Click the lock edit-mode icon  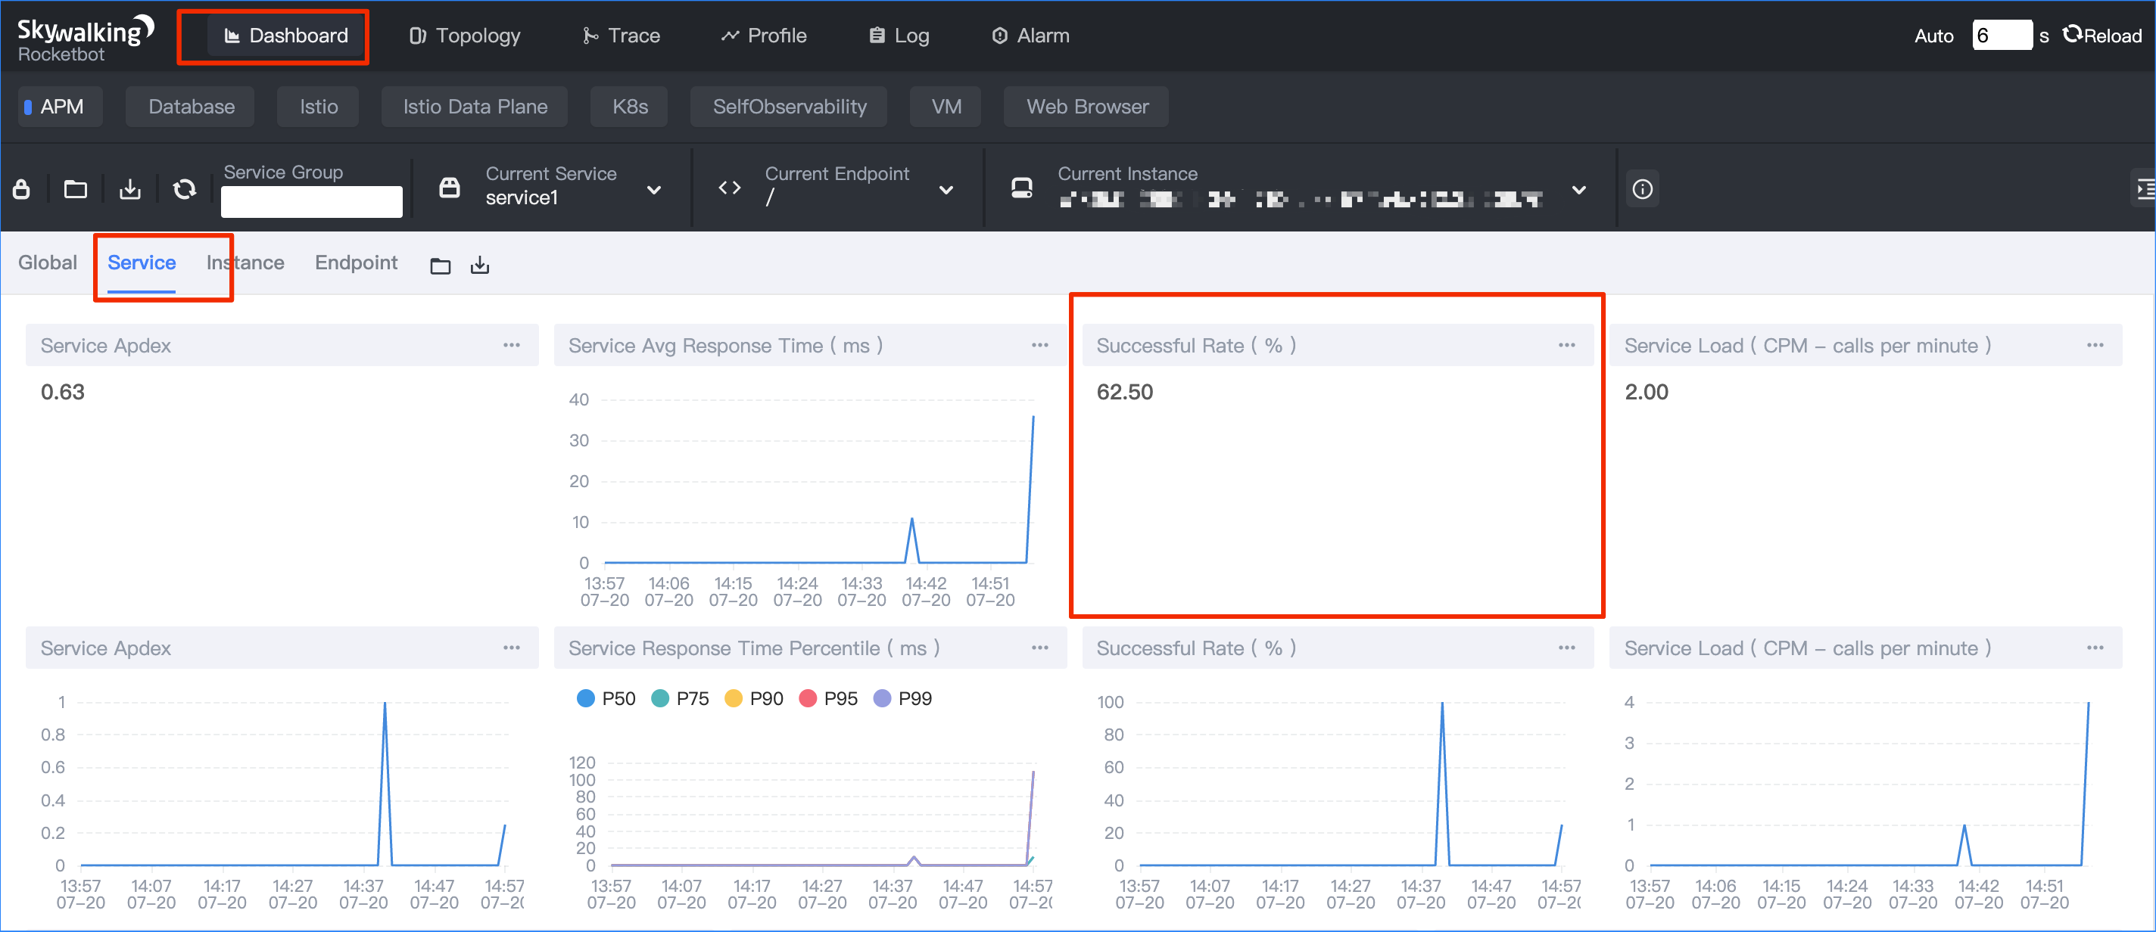(22, 189)
